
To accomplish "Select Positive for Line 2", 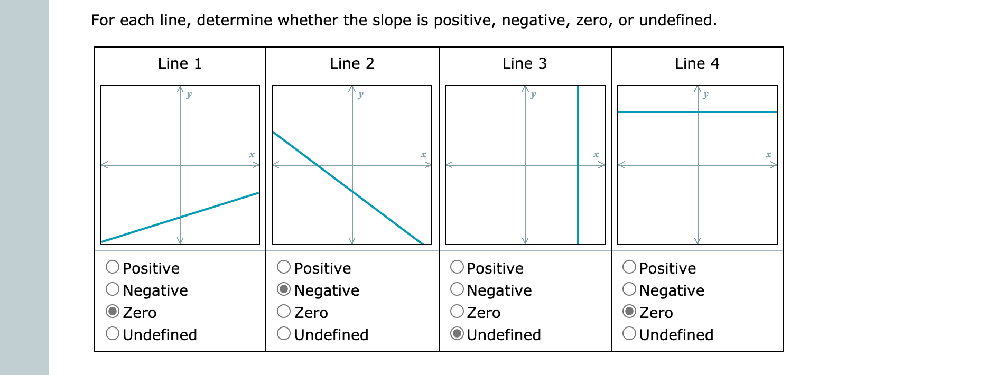I will coord(284,267).
